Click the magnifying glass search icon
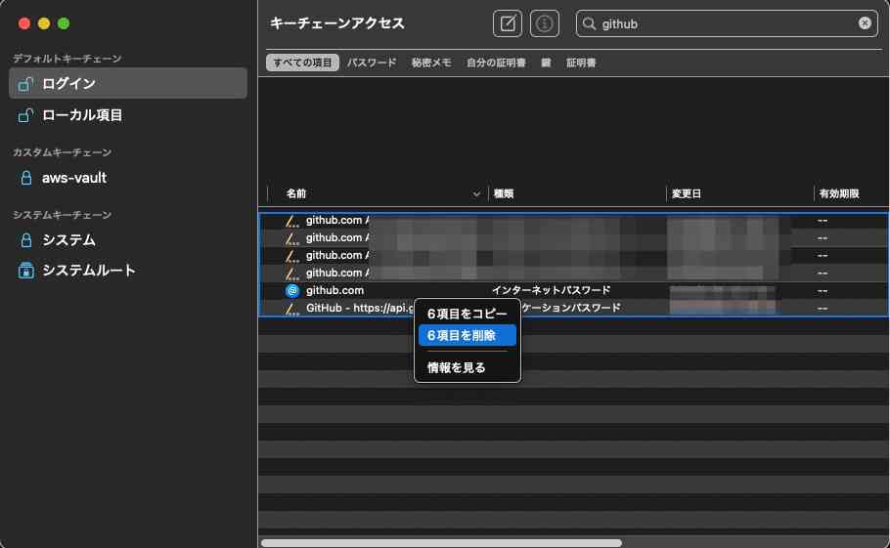Image resolution: width=890 pixels, height=548 pixels. point(590,23)
